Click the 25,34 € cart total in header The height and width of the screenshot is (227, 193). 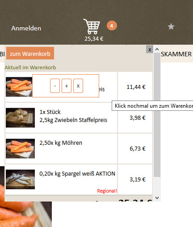click(94, 39)
